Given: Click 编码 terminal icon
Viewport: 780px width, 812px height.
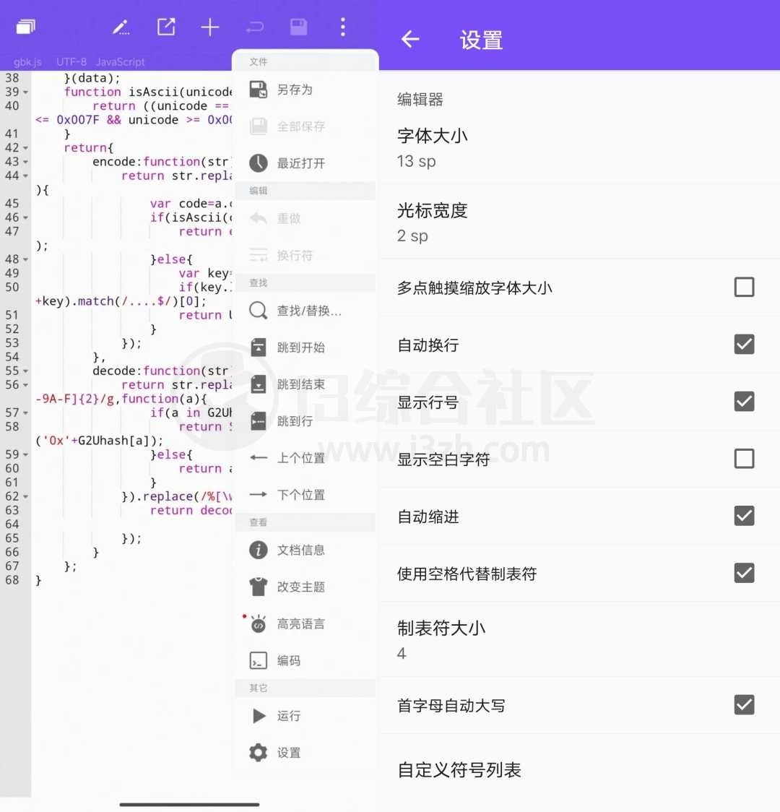Looking at the screenshot, I should click(259, 660).
